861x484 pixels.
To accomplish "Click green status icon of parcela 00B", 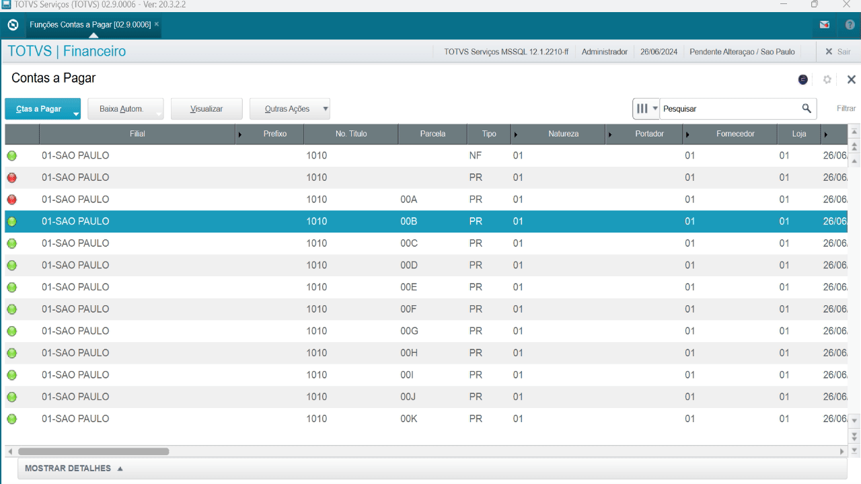I will 11,222.
